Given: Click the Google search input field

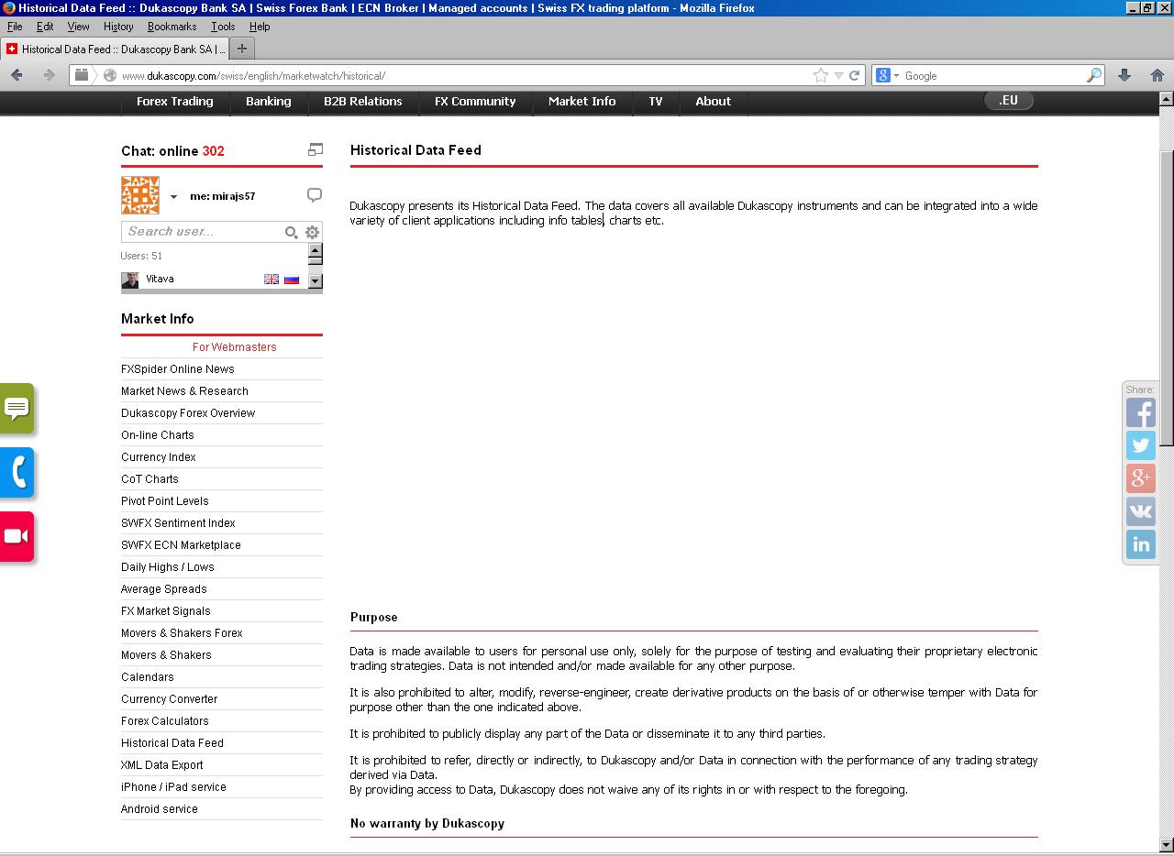Looking at the screenshot, I should [993, 75].
